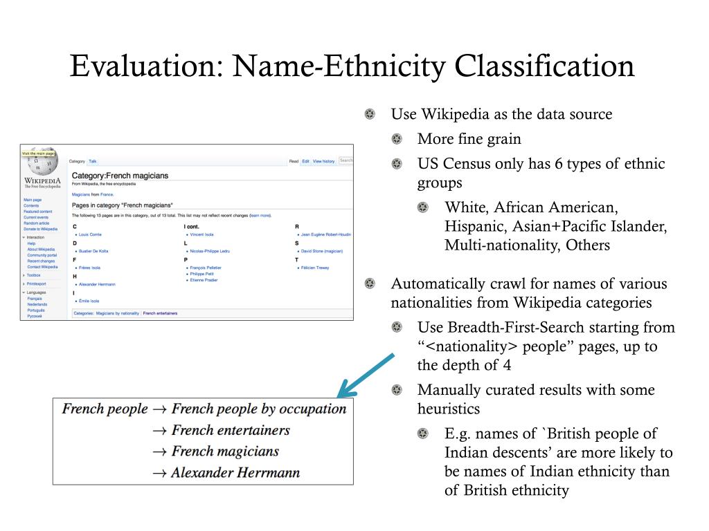Open Jean Eugène Robert-Houdin article
The height and width of the screenshot is (531, 709).
[x=326, y=234]
